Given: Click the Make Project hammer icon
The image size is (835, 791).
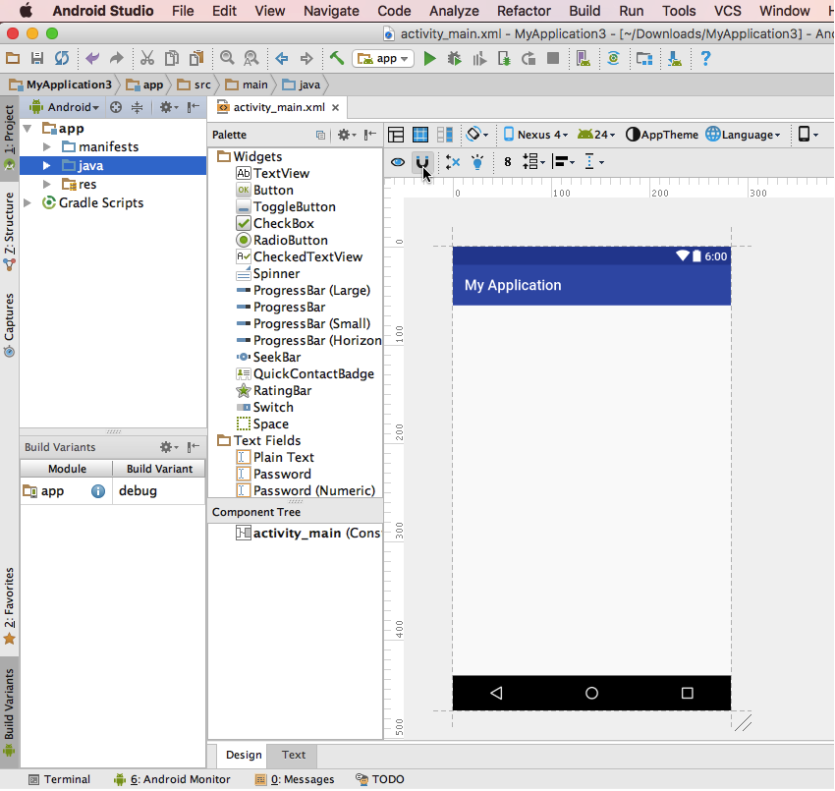Looking at the screenshot, I should 337,58.
